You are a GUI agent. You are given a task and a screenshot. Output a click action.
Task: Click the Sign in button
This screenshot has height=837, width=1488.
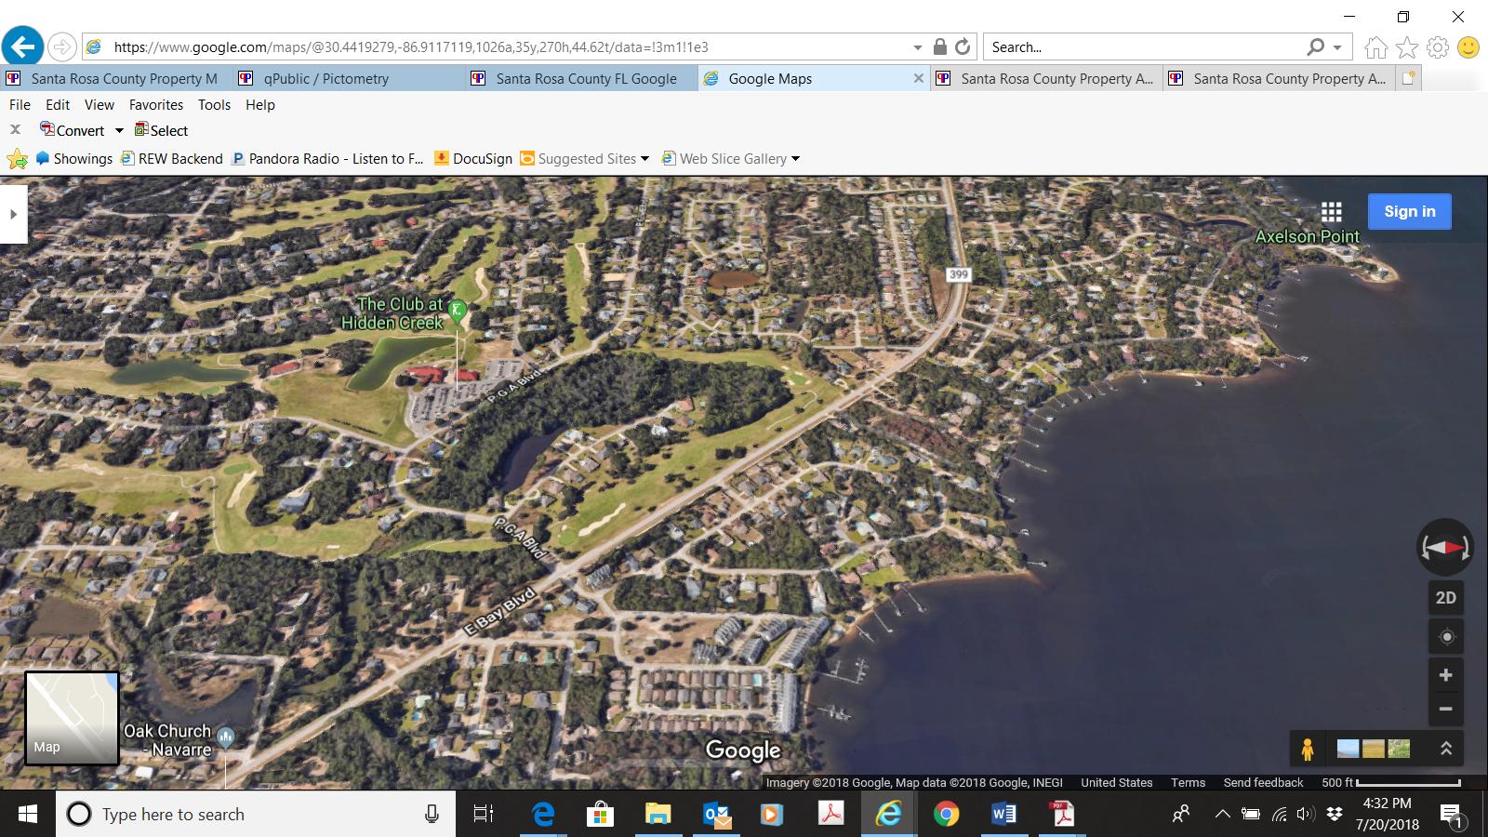click(x=1409, y=211)
